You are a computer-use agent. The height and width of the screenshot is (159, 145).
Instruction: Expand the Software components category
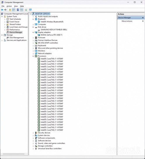pos(33,138)
